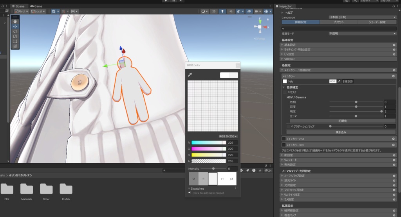The height and width of the screenshot is (217, 401).
Task: Open Local dropdown
Action: point(38,11)
